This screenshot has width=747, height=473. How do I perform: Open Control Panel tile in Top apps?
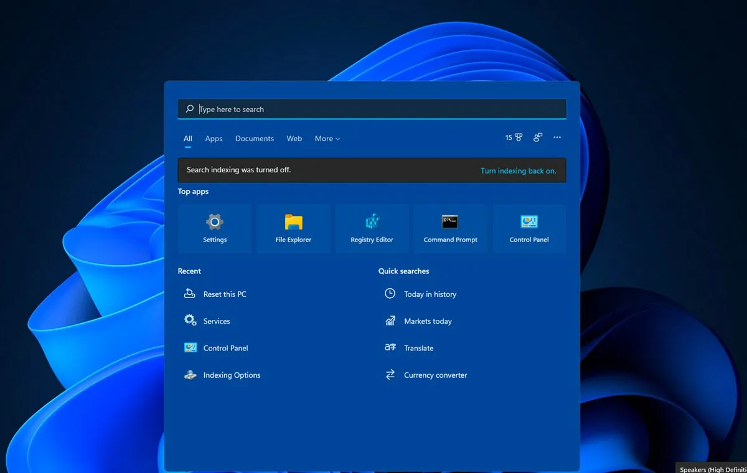coord(529,228)
